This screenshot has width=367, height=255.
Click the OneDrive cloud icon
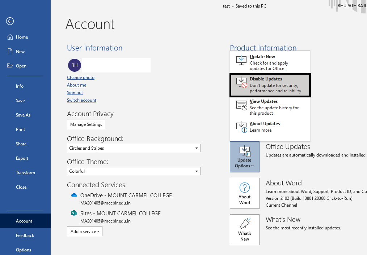[74, 195]
